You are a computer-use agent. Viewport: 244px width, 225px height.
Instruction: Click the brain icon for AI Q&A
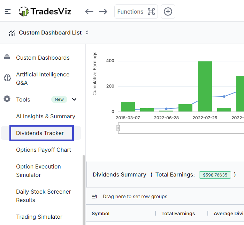7,78
